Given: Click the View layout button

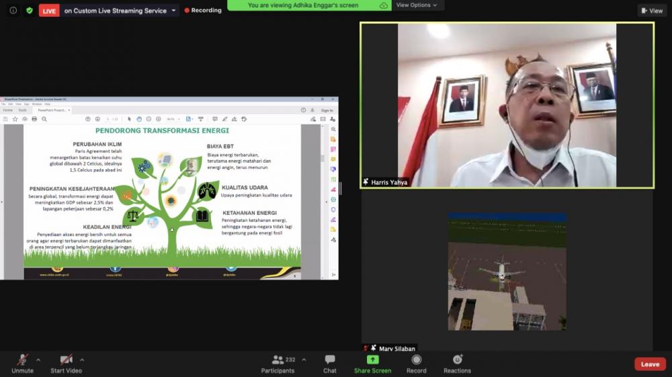Looking at the screenshot, I should click(652, 11).
